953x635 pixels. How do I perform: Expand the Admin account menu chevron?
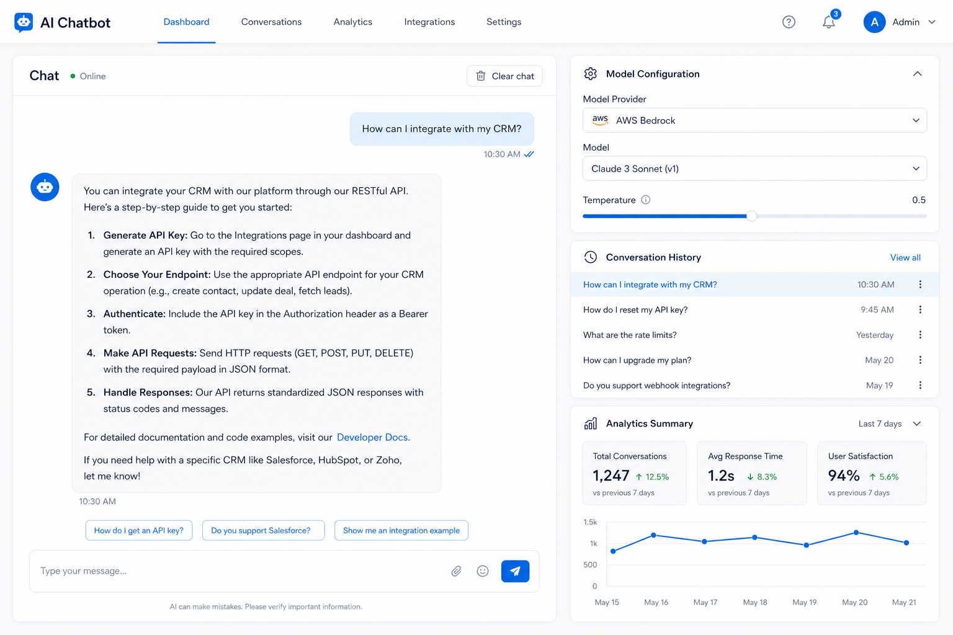click(x=932, y=22)
